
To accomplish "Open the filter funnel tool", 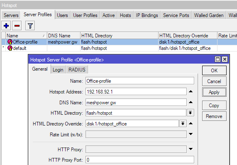I will pos(30,26).
